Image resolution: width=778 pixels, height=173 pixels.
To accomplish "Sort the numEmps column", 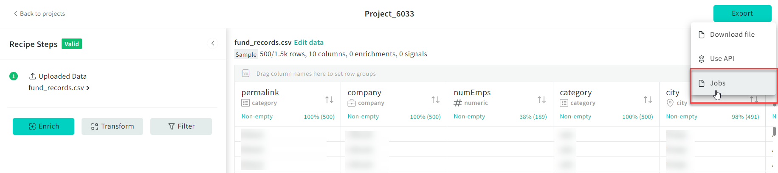I will point(541,100).
